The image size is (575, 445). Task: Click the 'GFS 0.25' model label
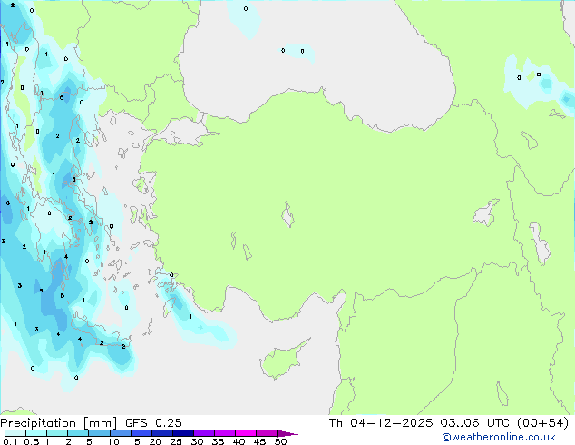coord(153,423)
